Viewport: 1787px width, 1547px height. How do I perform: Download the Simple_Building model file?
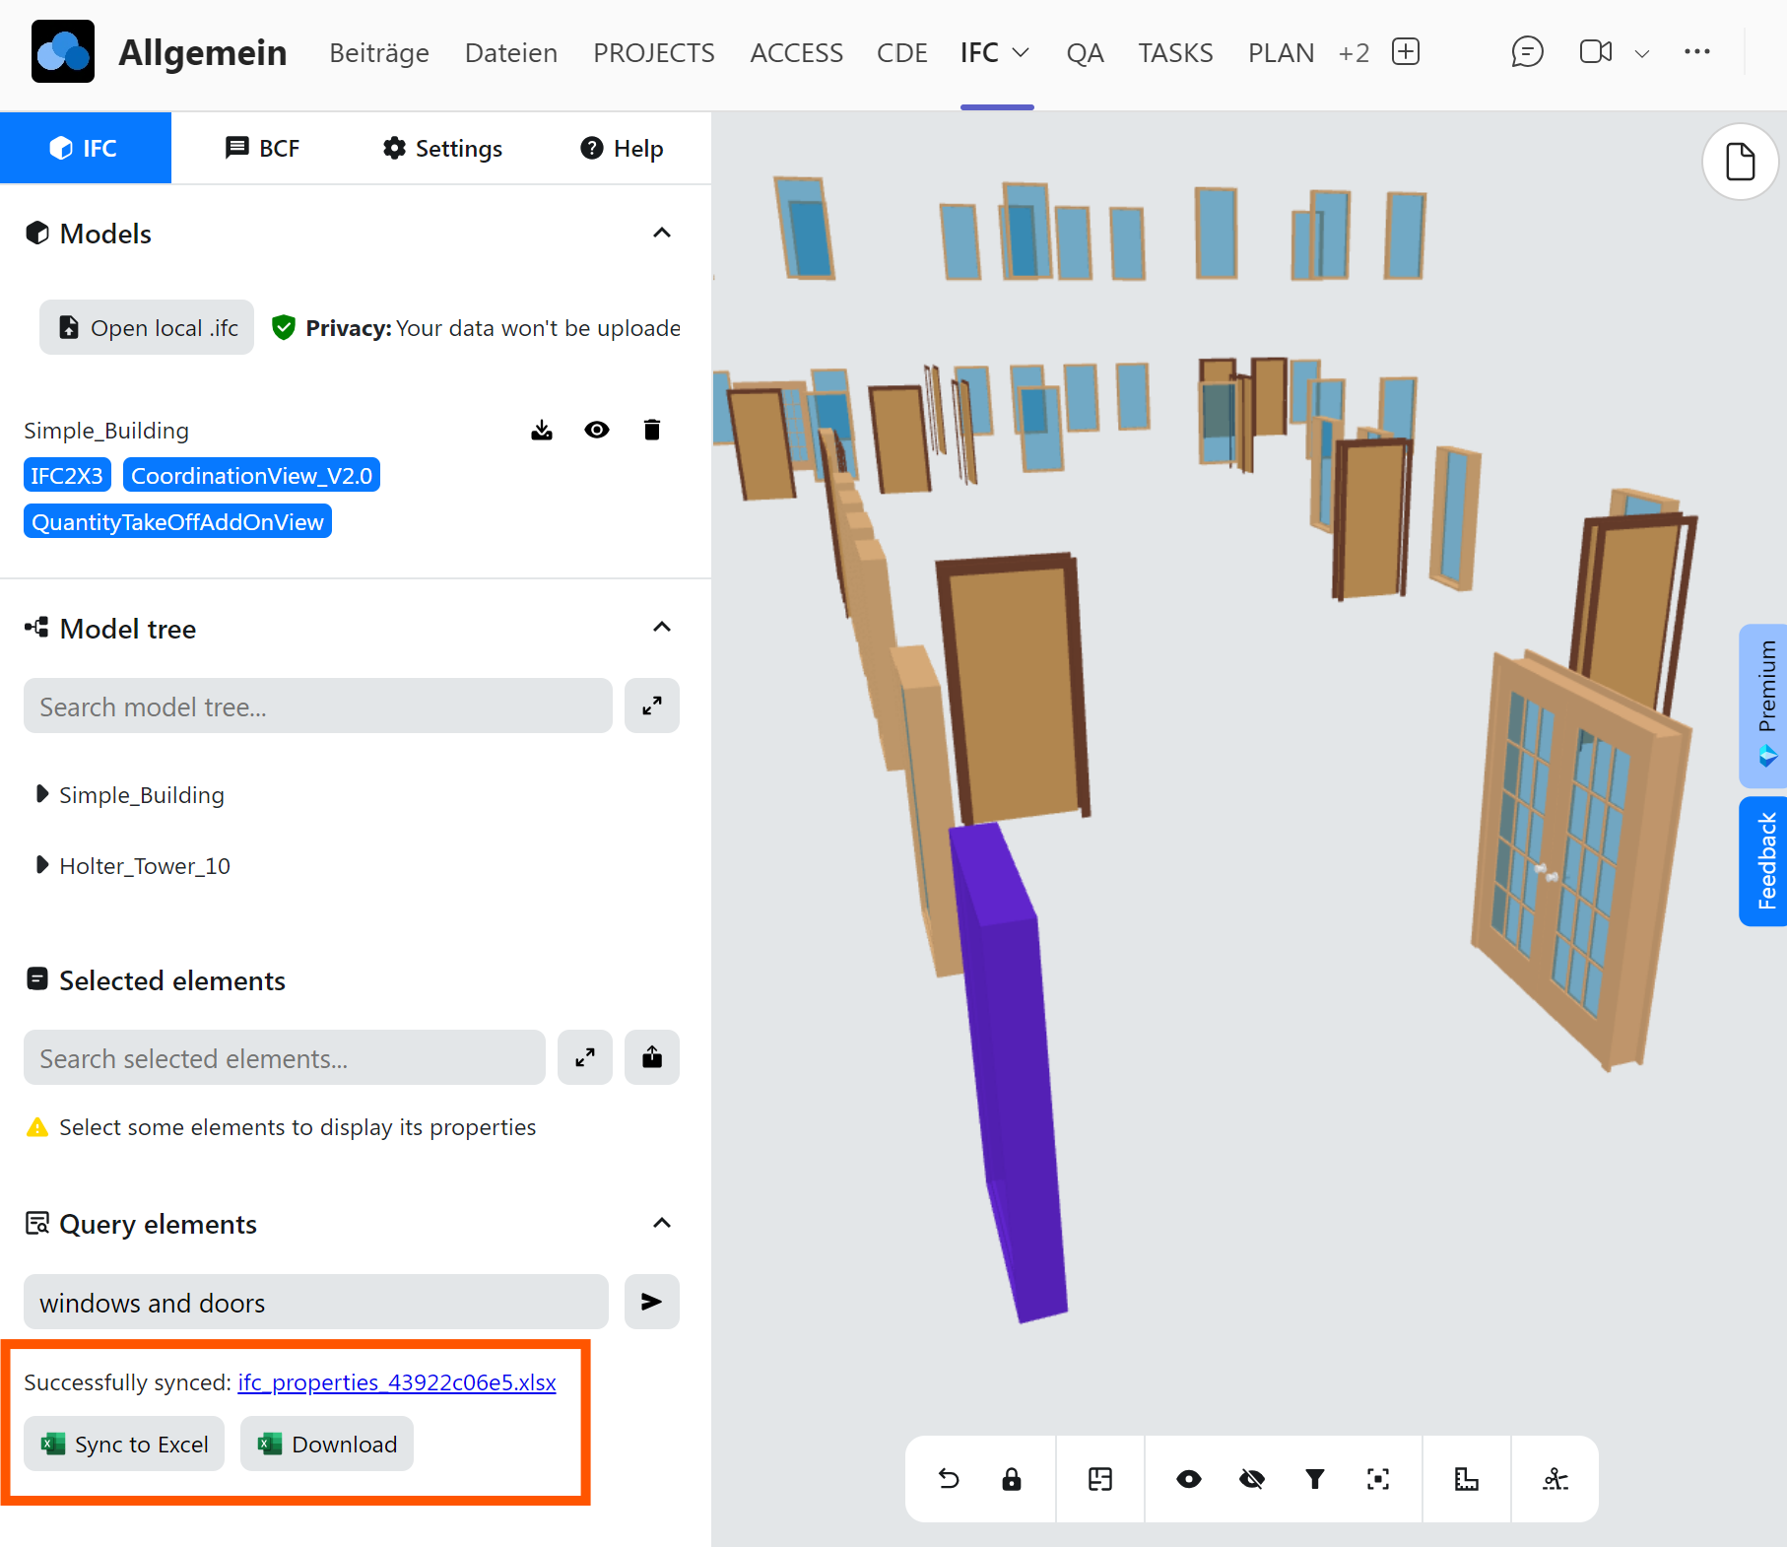coord(542,430)
